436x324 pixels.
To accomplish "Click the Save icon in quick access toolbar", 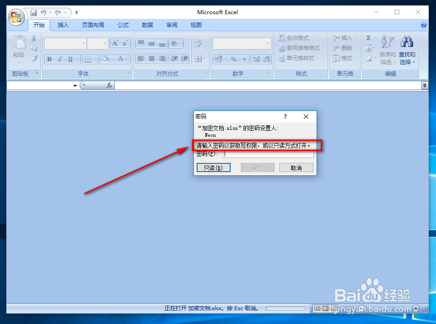I will coord(34,12).
